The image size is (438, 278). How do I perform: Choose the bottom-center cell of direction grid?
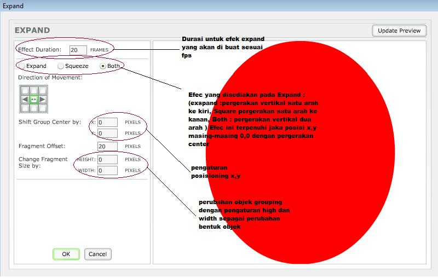pyautogui.click(x=34, y=108)
